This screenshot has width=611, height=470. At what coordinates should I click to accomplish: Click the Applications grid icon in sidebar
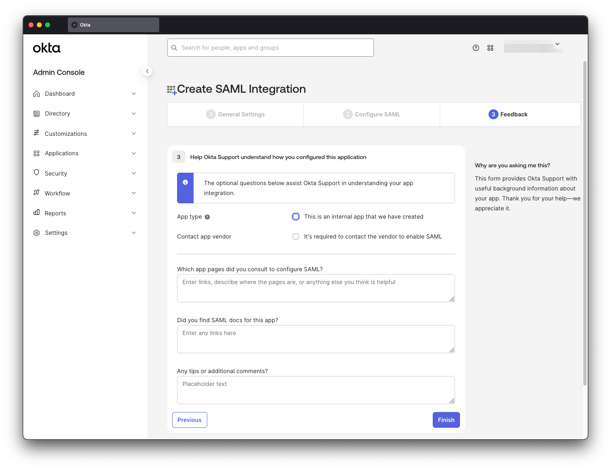[x=37, y=153]
